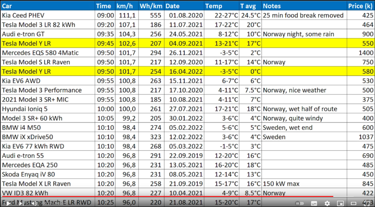
Task: Click the 'Wh/km' column header
Action: pos(151,6)
